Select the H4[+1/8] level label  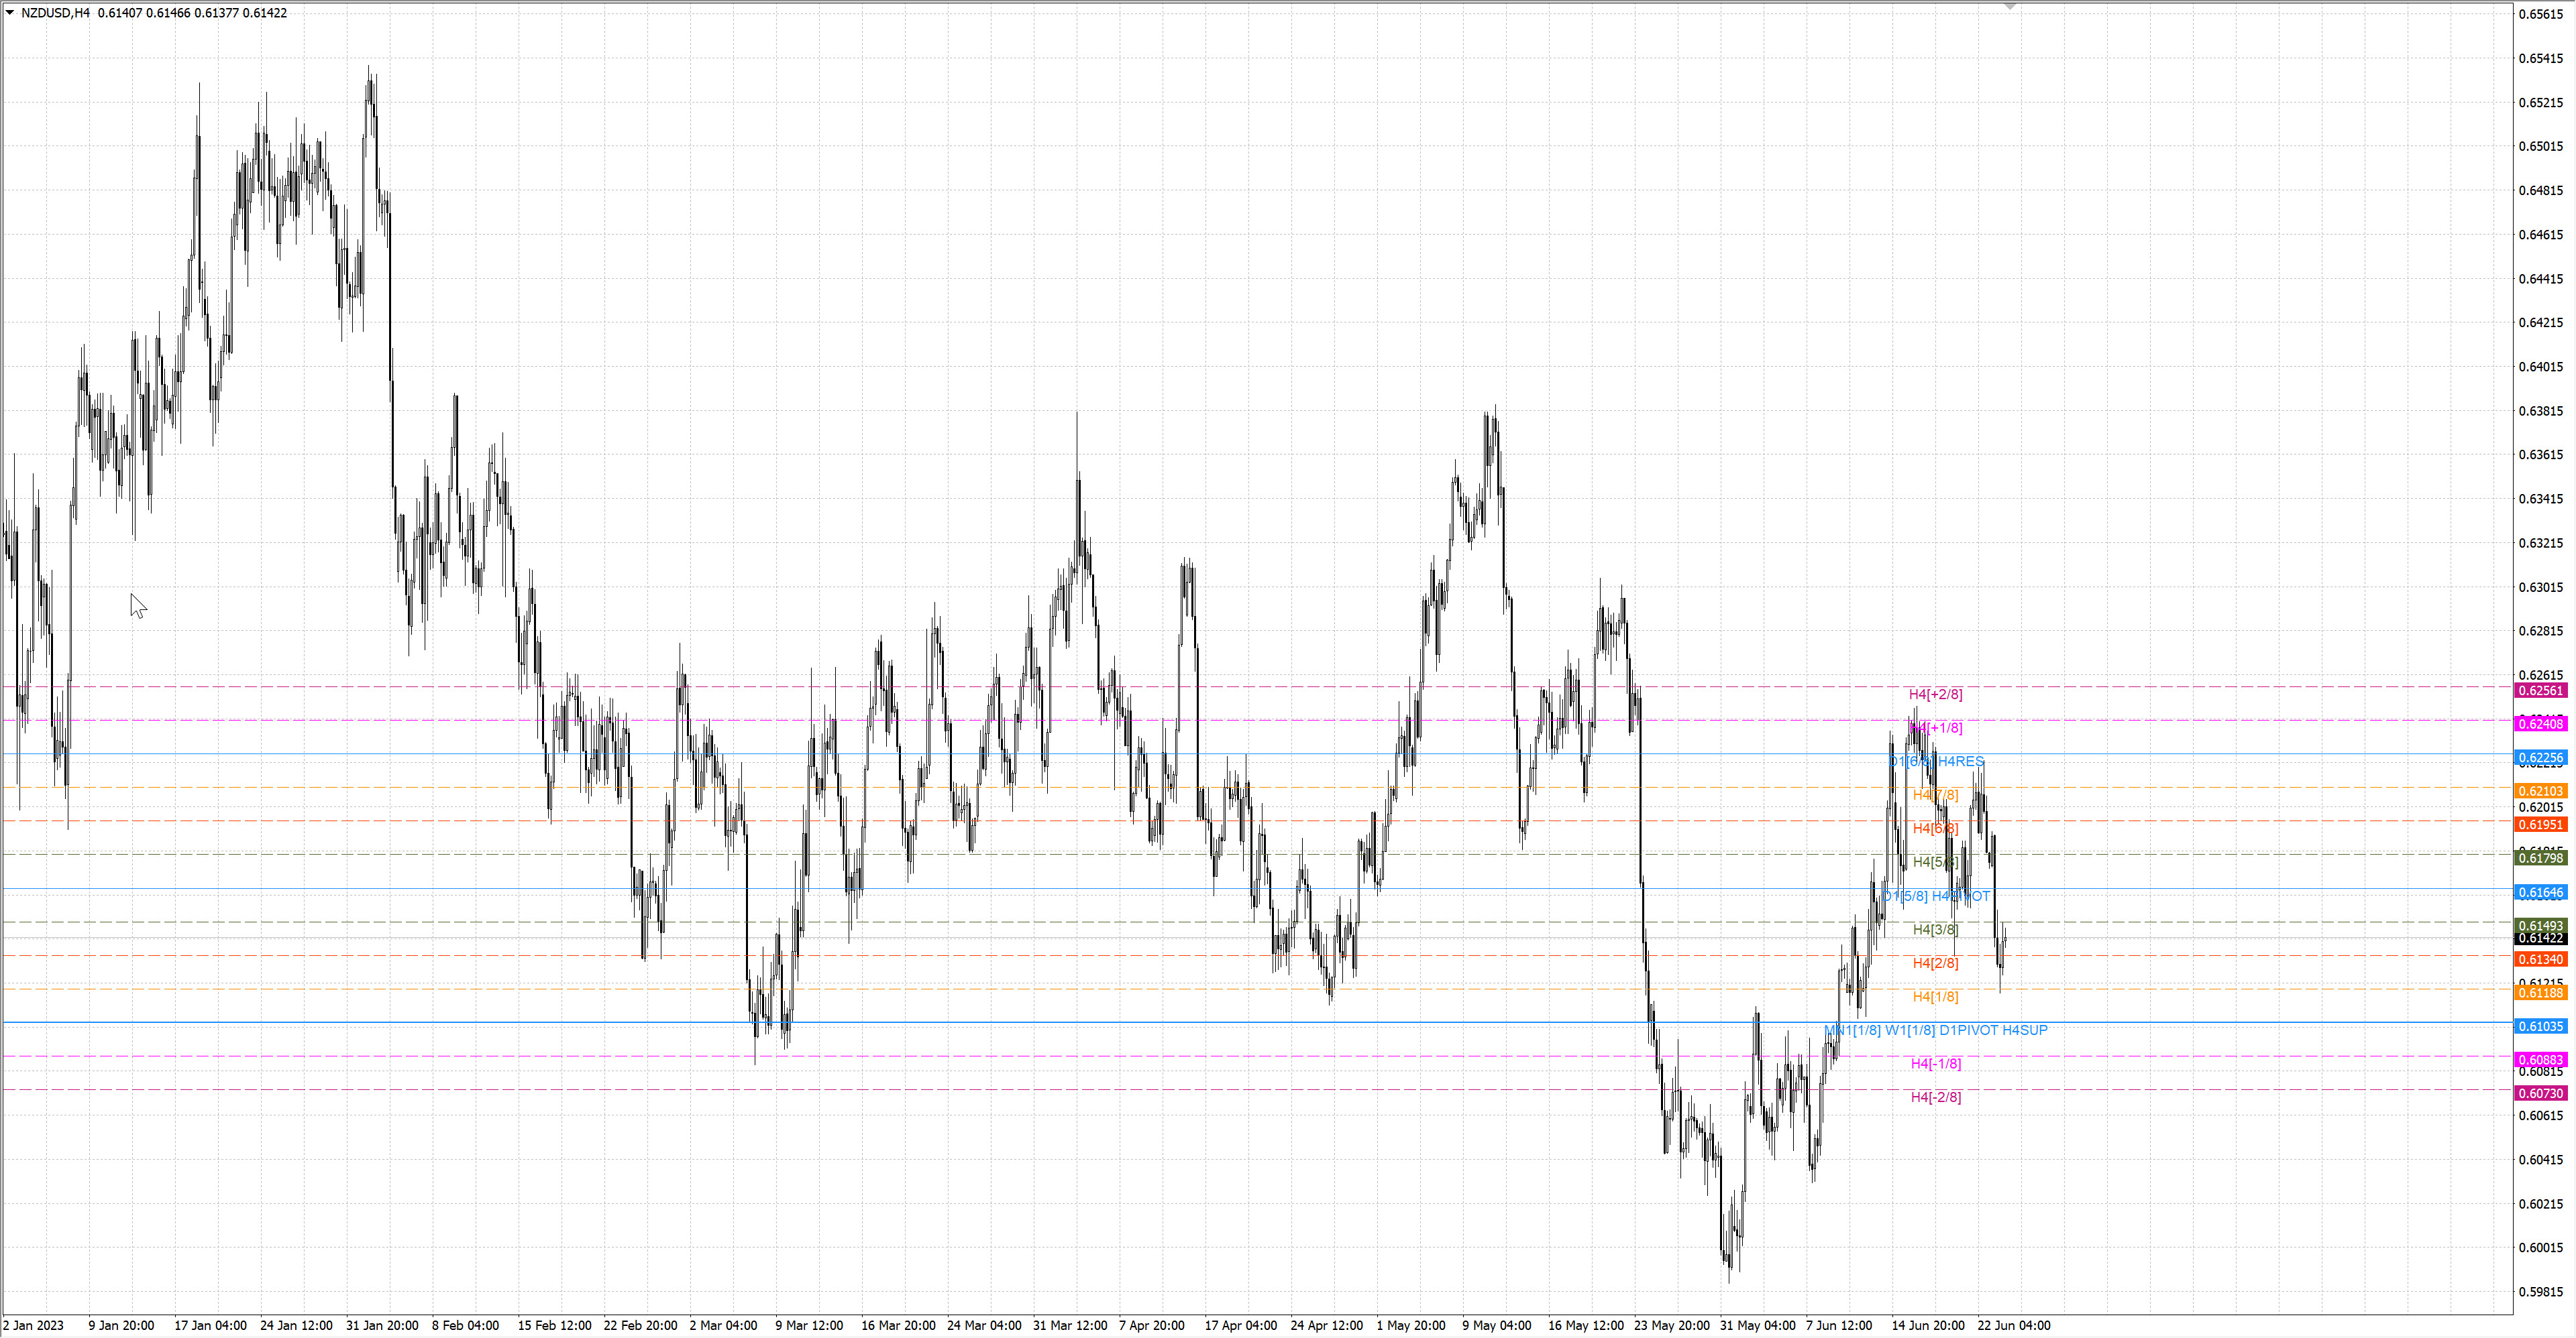(1935, 729)
